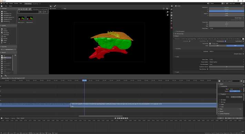Toggle the File Extensions checkbox
245x134 pixels.
(x=225, y=41)
